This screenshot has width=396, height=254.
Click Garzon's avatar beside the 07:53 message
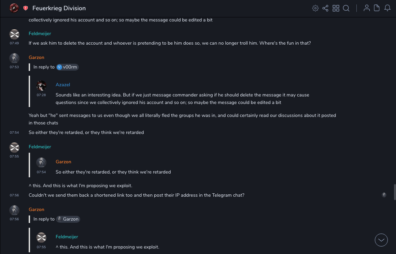14,58
